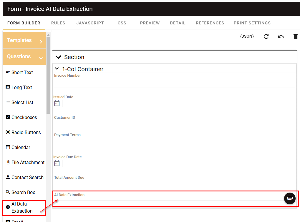The width and height of the screenshot is (300, 222).
Task: Switch to the Rules tab
Action: click(x=58, y=23)
